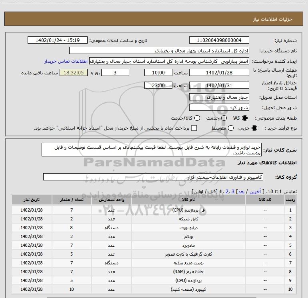
Task: Open اطلاعات تماس خریدار link
Action: pos(66,61)
